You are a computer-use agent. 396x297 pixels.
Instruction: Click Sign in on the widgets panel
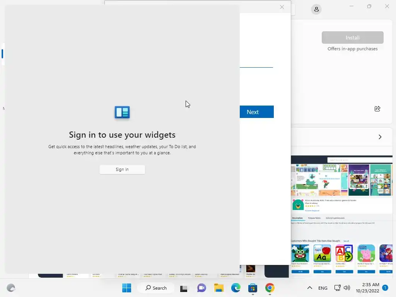[122, 169]
